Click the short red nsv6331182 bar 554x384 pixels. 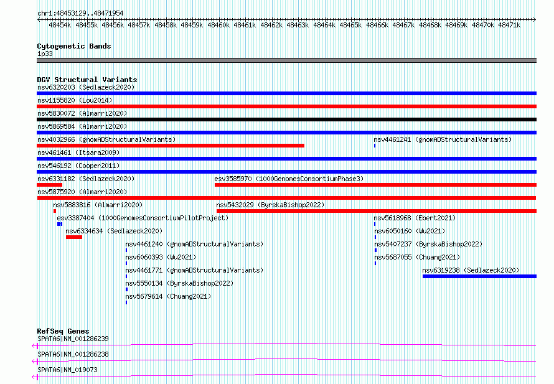pyautogui.click(x=49, y=185)
